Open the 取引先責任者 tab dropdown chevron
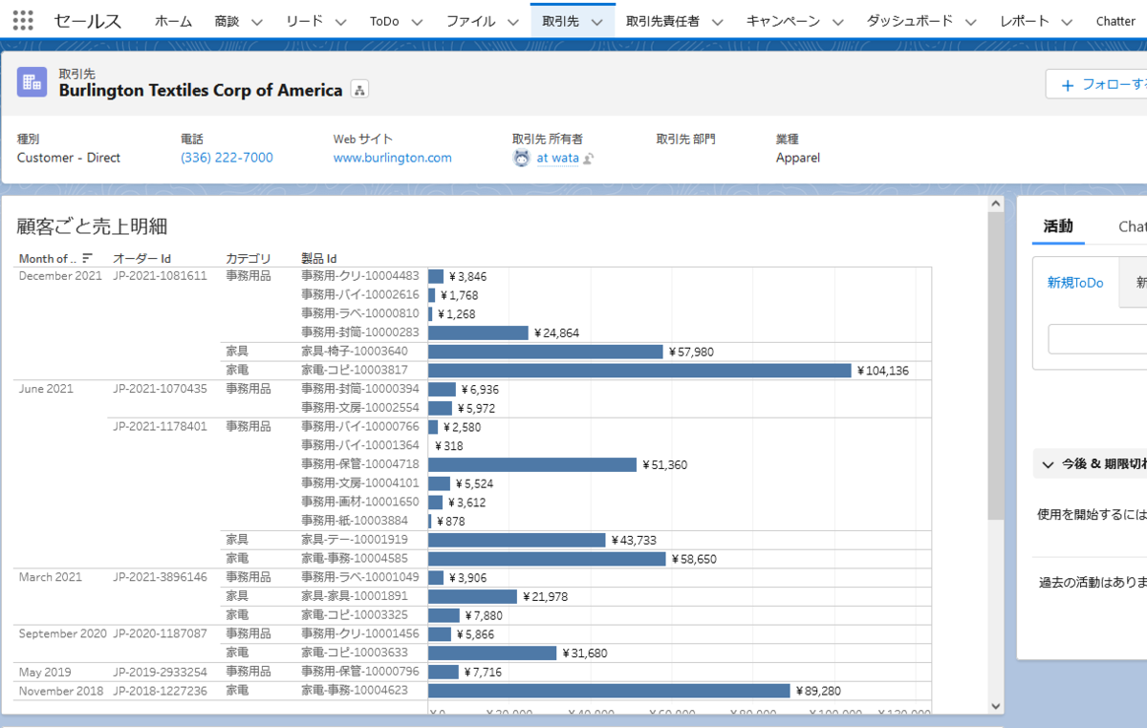 tap(718, 21)
